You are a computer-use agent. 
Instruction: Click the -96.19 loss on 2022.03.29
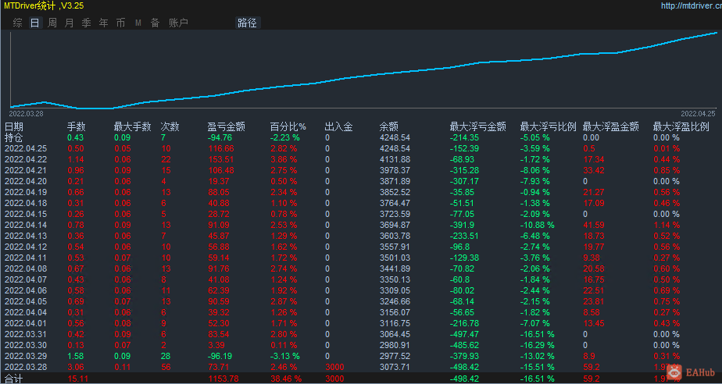pos(220,356)
